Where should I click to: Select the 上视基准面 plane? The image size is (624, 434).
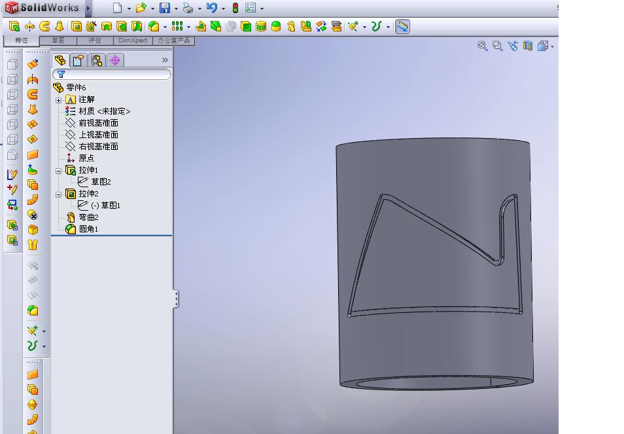tap(98, 135)
